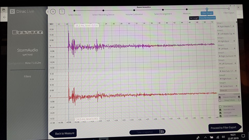Open the People icon in taskbar
The width and height of the screenshot is (249, 140).
coord(198,138)
